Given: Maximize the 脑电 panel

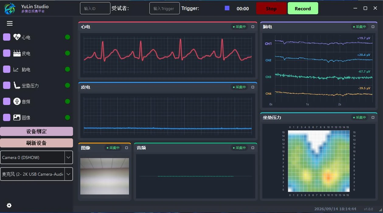Looking at the screenshot, I should [x=373, y=27].
